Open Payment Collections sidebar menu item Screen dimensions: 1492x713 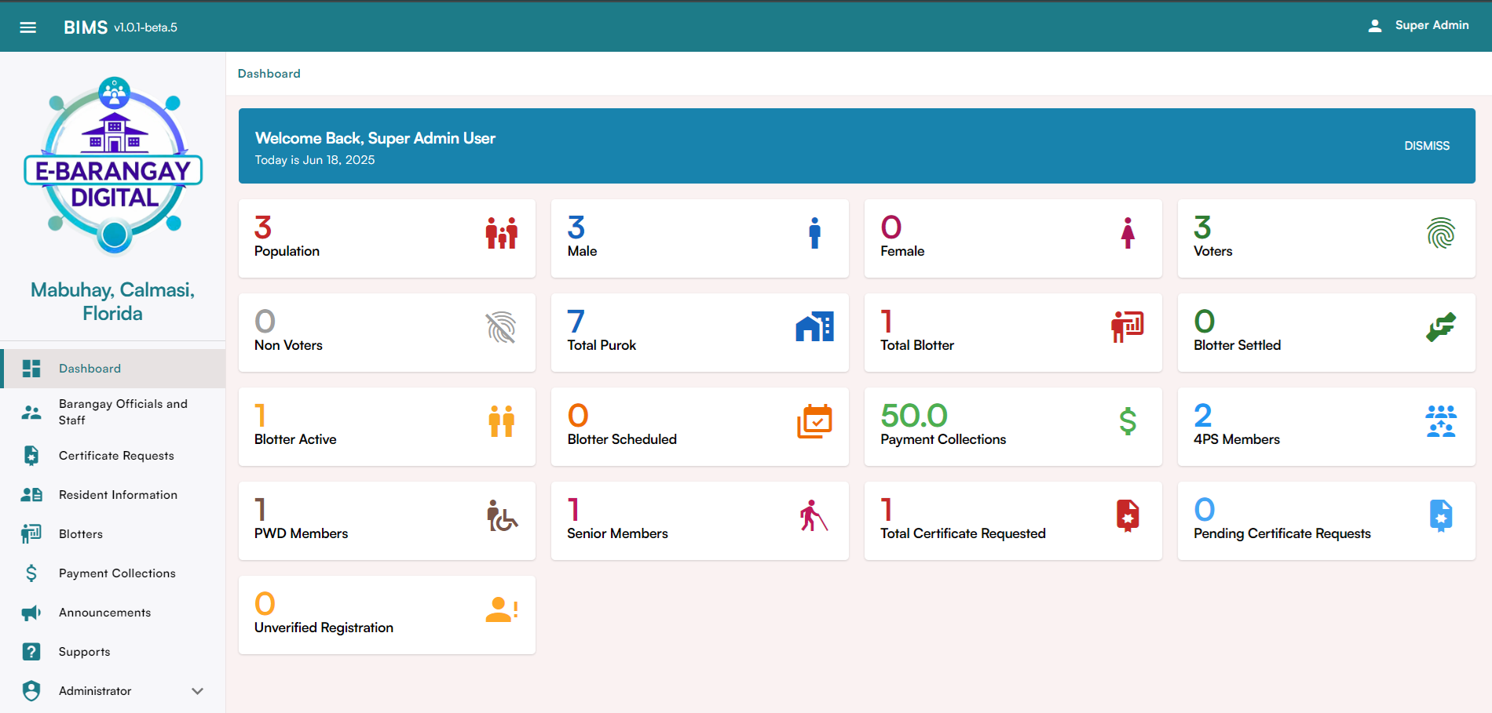114,573
